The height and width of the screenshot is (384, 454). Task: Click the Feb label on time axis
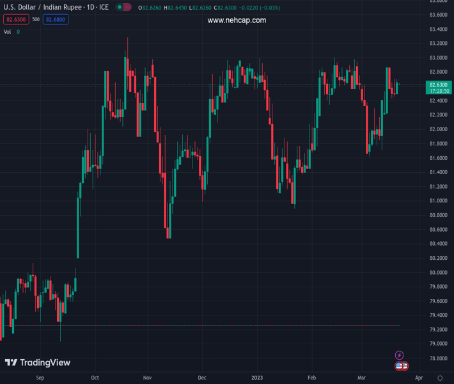311,378
